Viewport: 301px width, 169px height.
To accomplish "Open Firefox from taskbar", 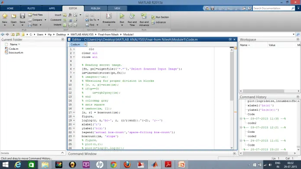I will pos(127,165).
